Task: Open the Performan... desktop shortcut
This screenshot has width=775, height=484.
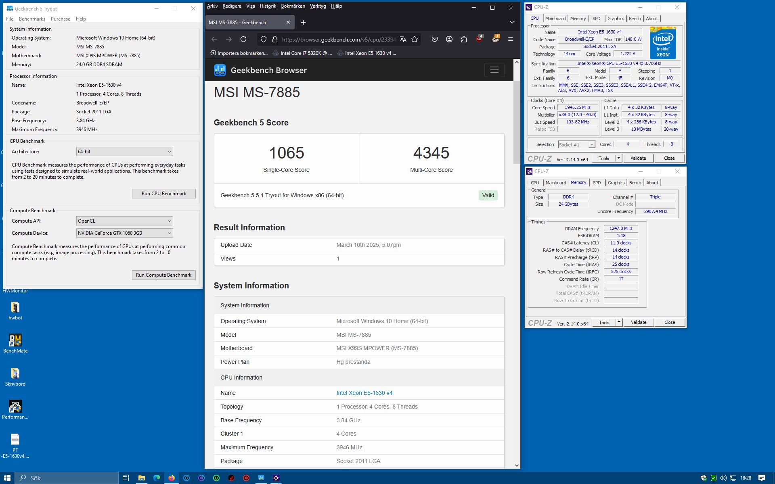Action: click(x=15, y=410)
